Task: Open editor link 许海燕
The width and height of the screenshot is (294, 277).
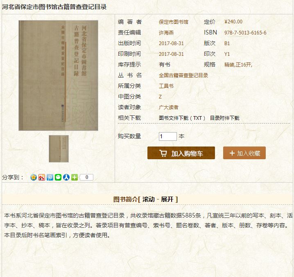Action: coord(166,33)
